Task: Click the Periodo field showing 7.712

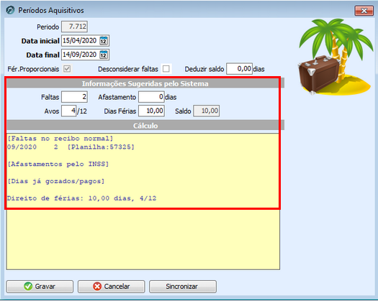Action: click(x=74, y=27)
